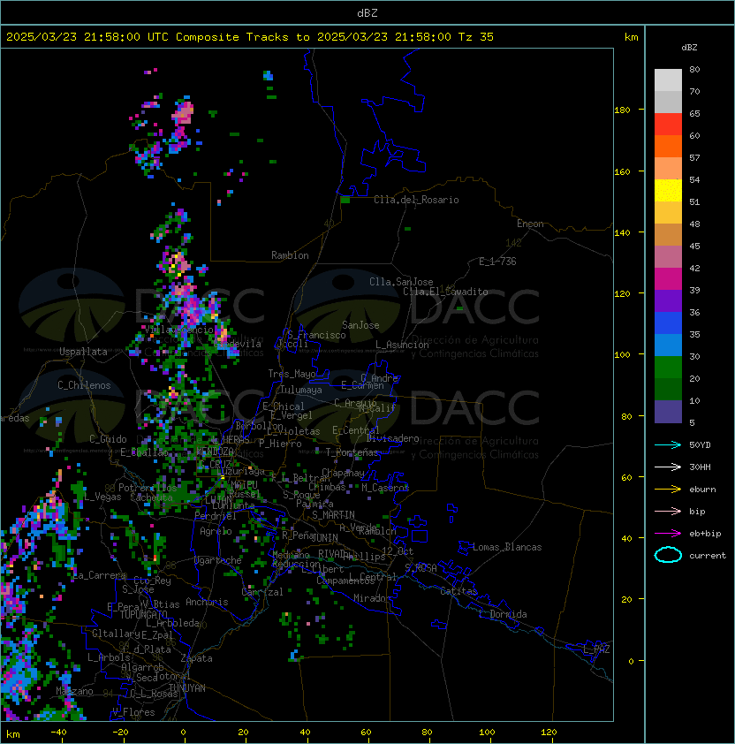Click the 'M_Caseros' map label
This screenshot has height=744, width=735.
[x=385, y=487]
